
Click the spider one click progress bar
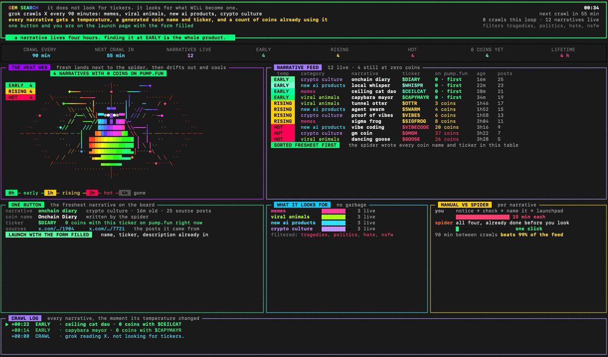483,229
